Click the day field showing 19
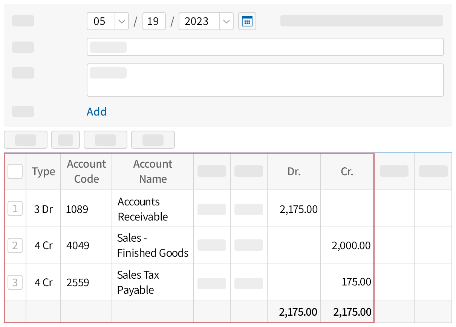The image size is (456, 327). (x=154, y=21)
